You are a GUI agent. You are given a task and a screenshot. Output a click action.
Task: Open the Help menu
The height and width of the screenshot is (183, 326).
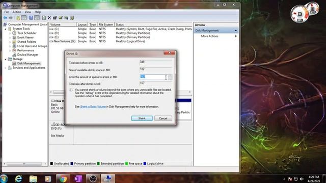[38, 12]
